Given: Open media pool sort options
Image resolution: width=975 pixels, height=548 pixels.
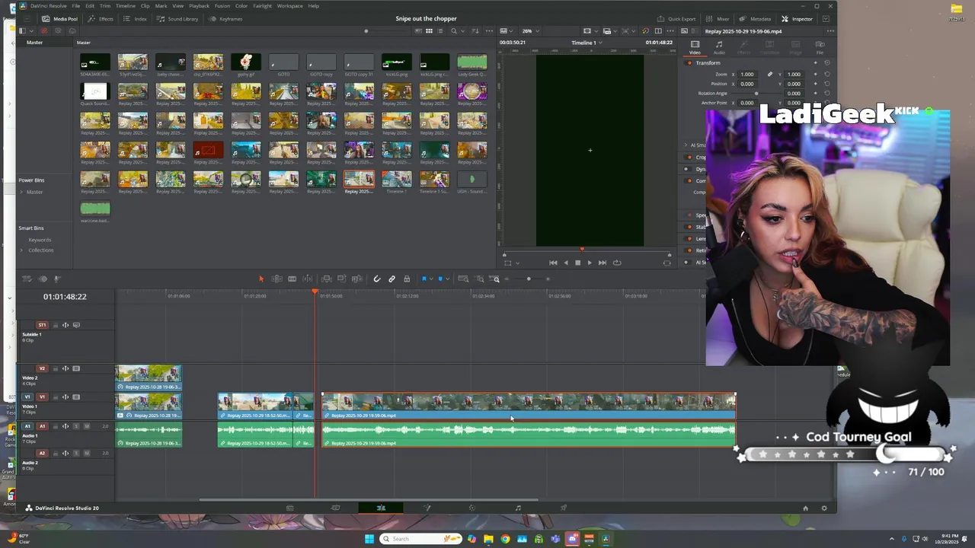Looking at the screenshot, I should tap(476, 31).
